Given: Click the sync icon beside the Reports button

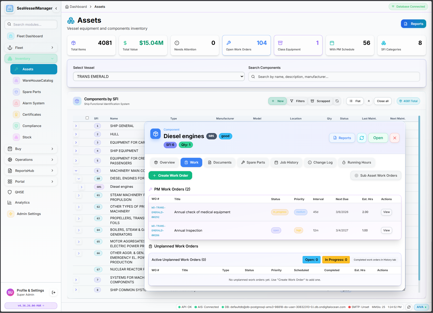Looking at the screenshot, I should (362, 138).
